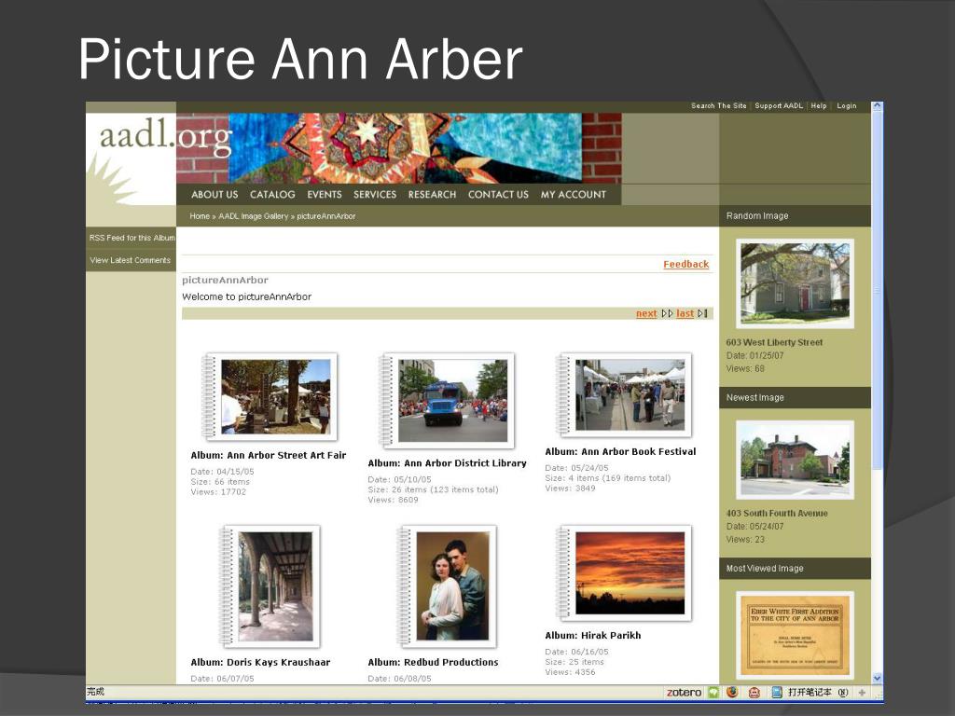The image size is (955, 716).
Task: Click the Feedback link
Action: 685,264
